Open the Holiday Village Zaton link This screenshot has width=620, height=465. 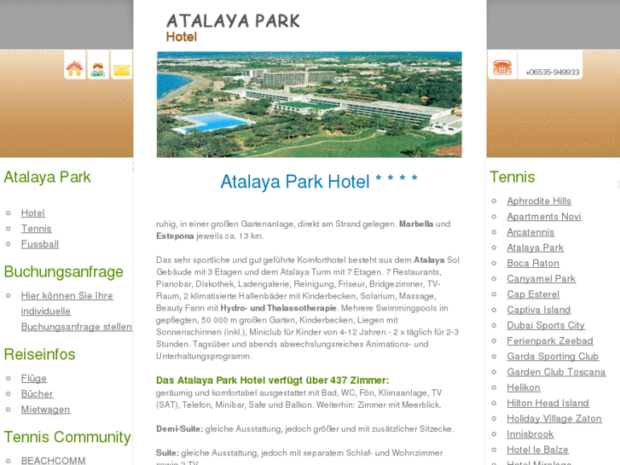coord(554,418)
